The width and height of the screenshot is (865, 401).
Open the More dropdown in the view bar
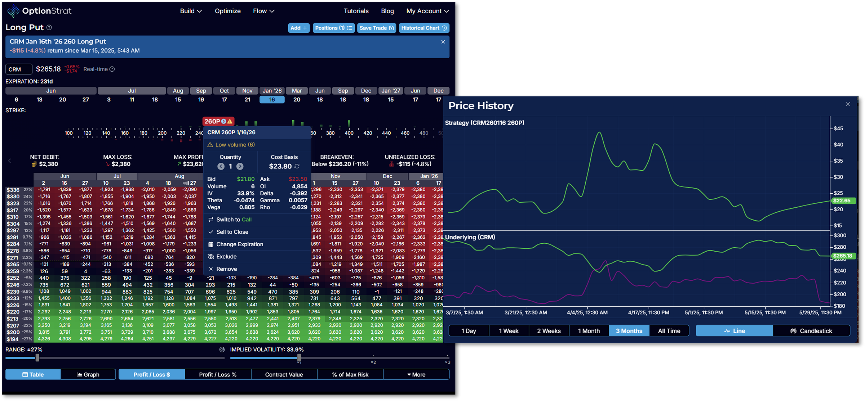pos(416,374)
